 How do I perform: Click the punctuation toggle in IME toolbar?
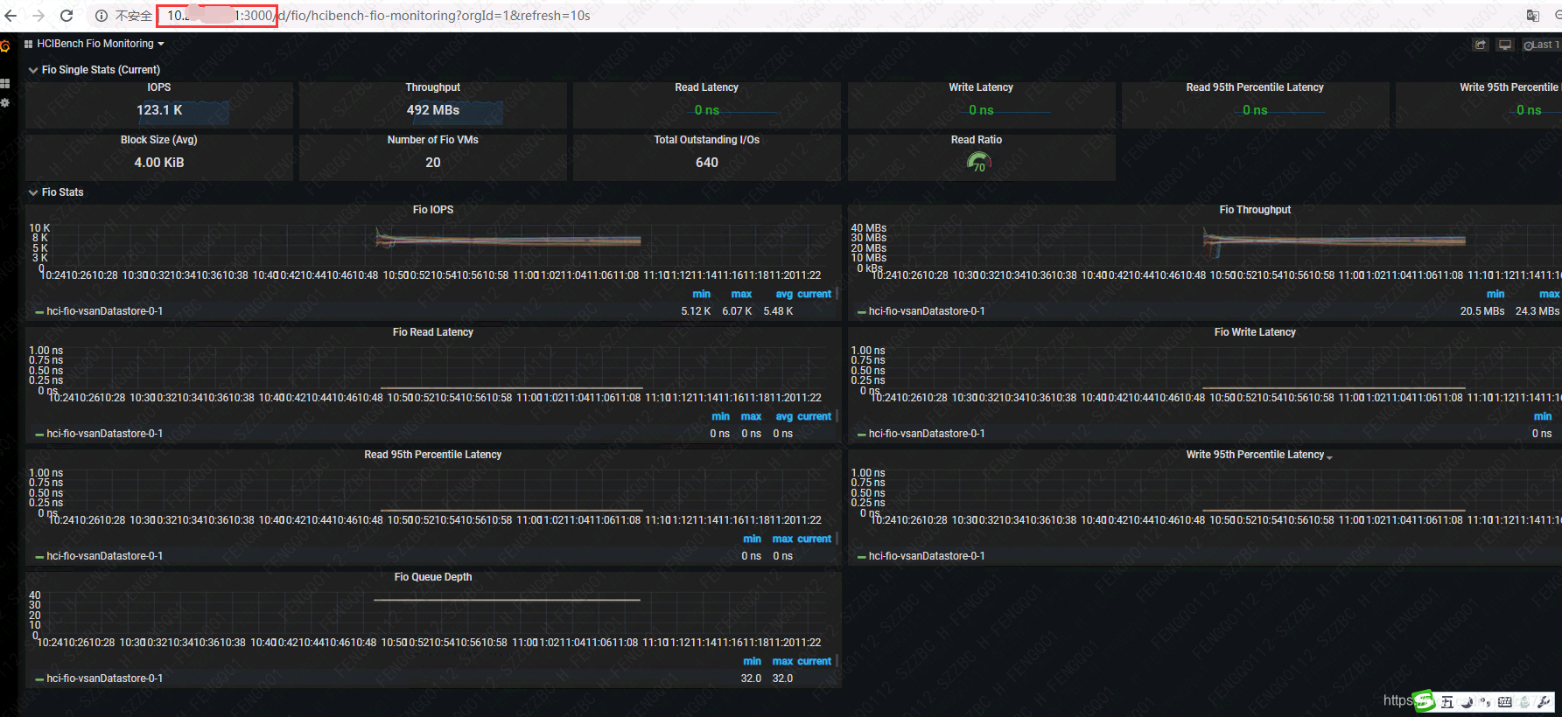point(1486,702)
